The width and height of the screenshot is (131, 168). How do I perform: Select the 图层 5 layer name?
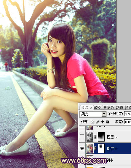pyautogui.click(x=112, y=137)
